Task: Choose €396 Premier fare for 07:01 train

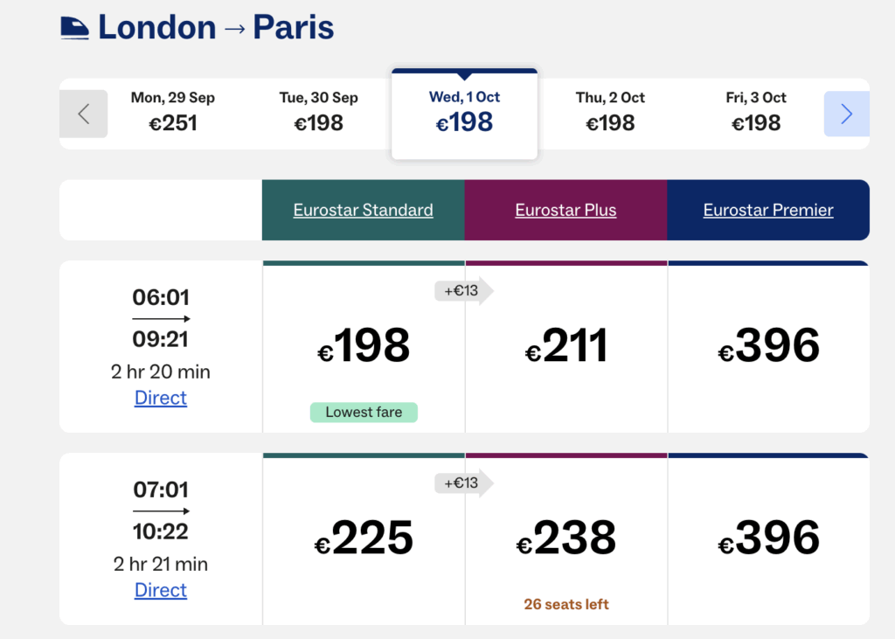Action: tap(769, 538)
